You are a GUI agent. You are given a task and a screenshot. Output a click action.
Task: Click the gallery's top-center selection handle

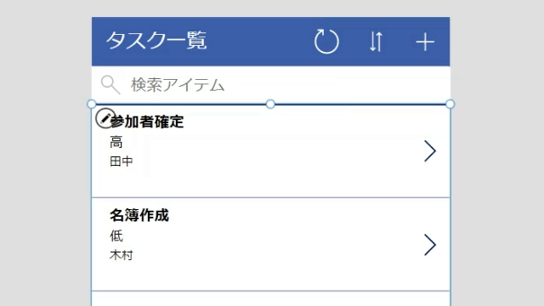click(270, 104)
